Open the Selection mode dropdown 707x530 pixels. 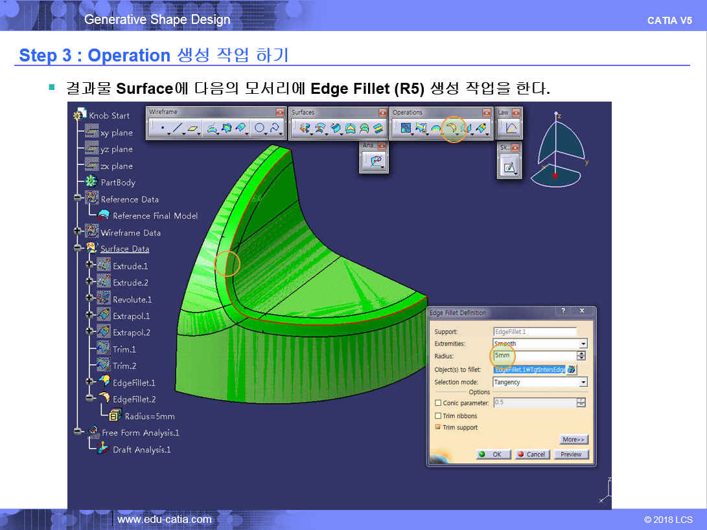[x=583, y=382]
